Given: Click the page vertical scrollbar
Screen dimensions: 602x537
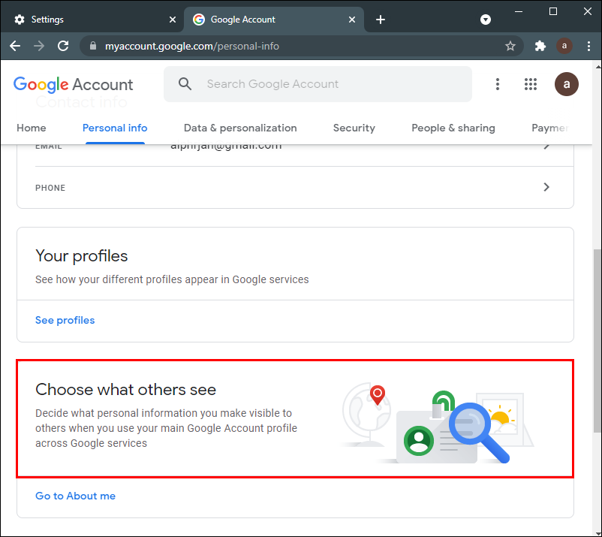Looking at the screenshot, I should point(596,338).
